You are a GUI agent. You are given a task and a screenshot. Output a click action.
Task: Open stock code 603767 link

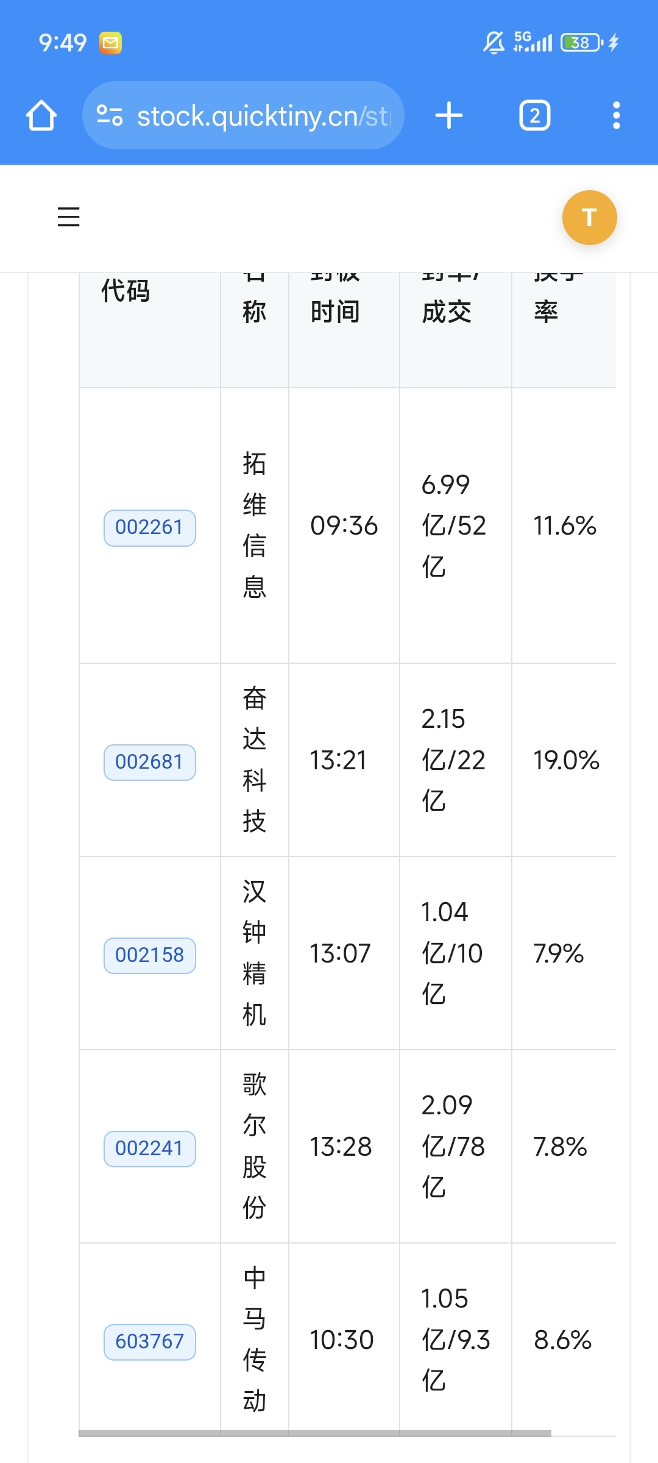[150, 1342]
